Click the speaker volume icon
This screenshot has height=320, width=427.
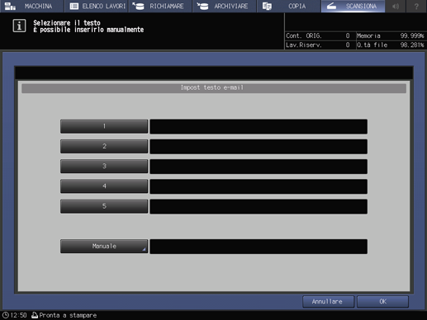396,6
